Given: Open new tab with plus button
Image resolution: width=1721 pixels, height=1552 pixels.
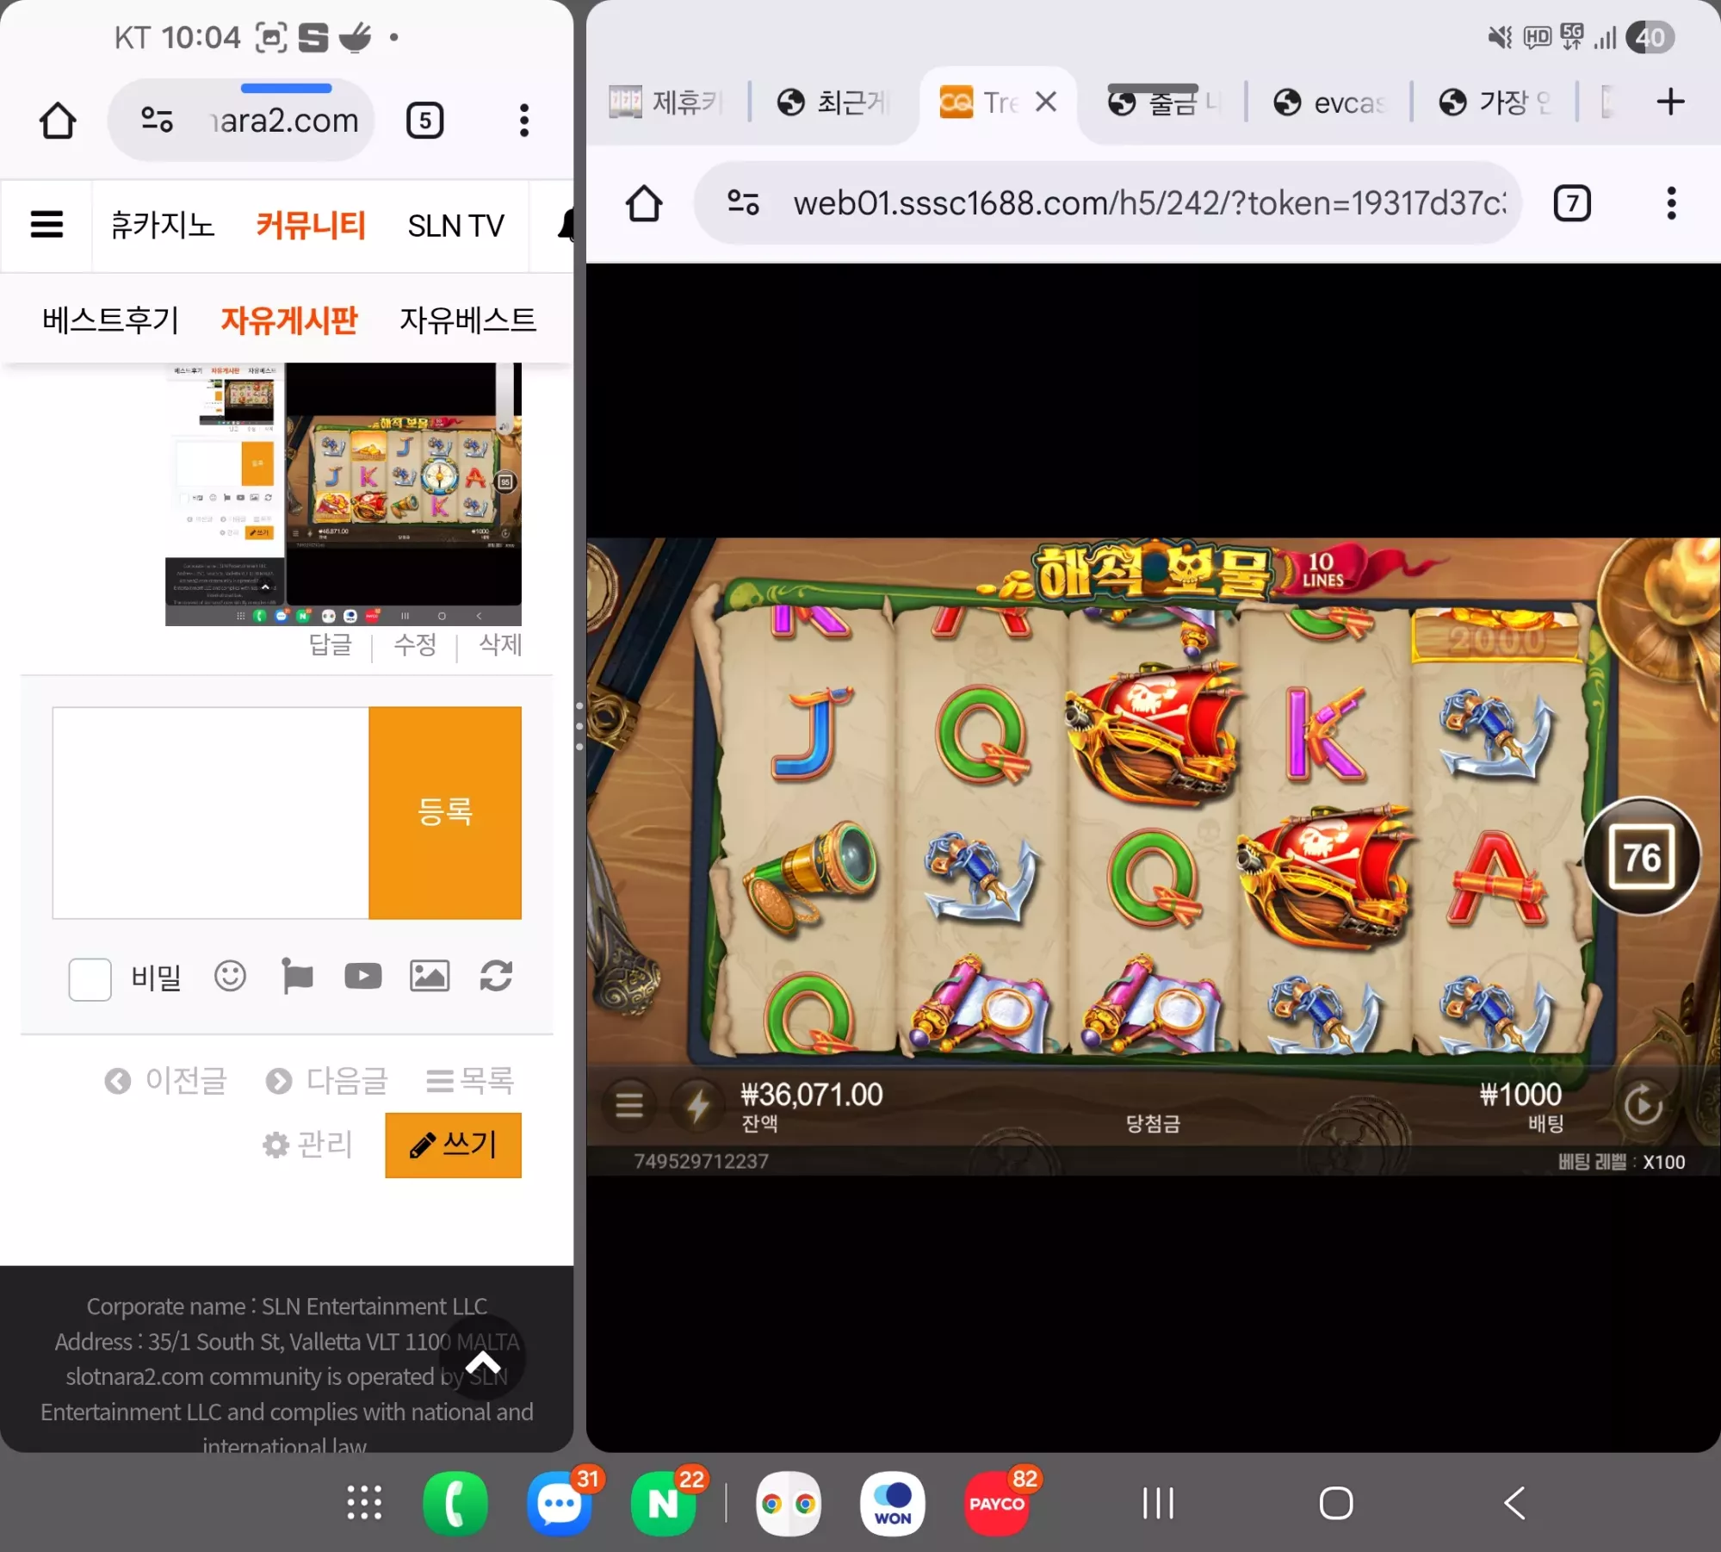Looking at the screenshot, I should (x=1670, y=102).
